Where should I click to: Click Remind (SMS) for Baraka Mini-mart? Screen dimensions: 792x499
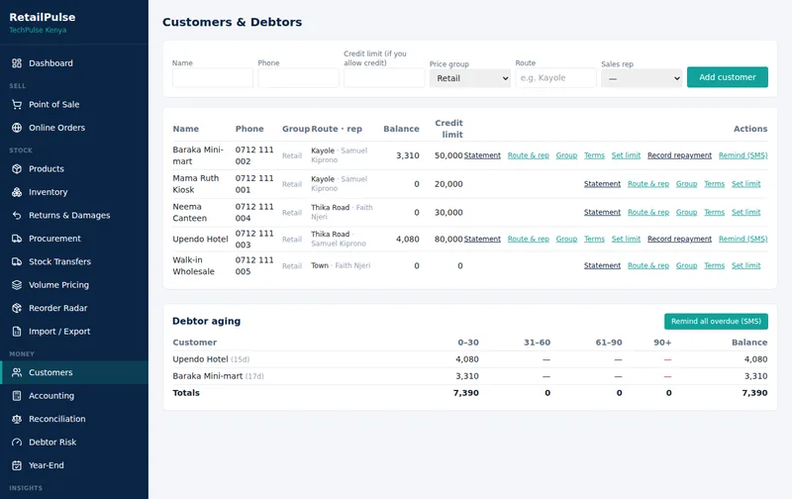(x=743, y=155)
